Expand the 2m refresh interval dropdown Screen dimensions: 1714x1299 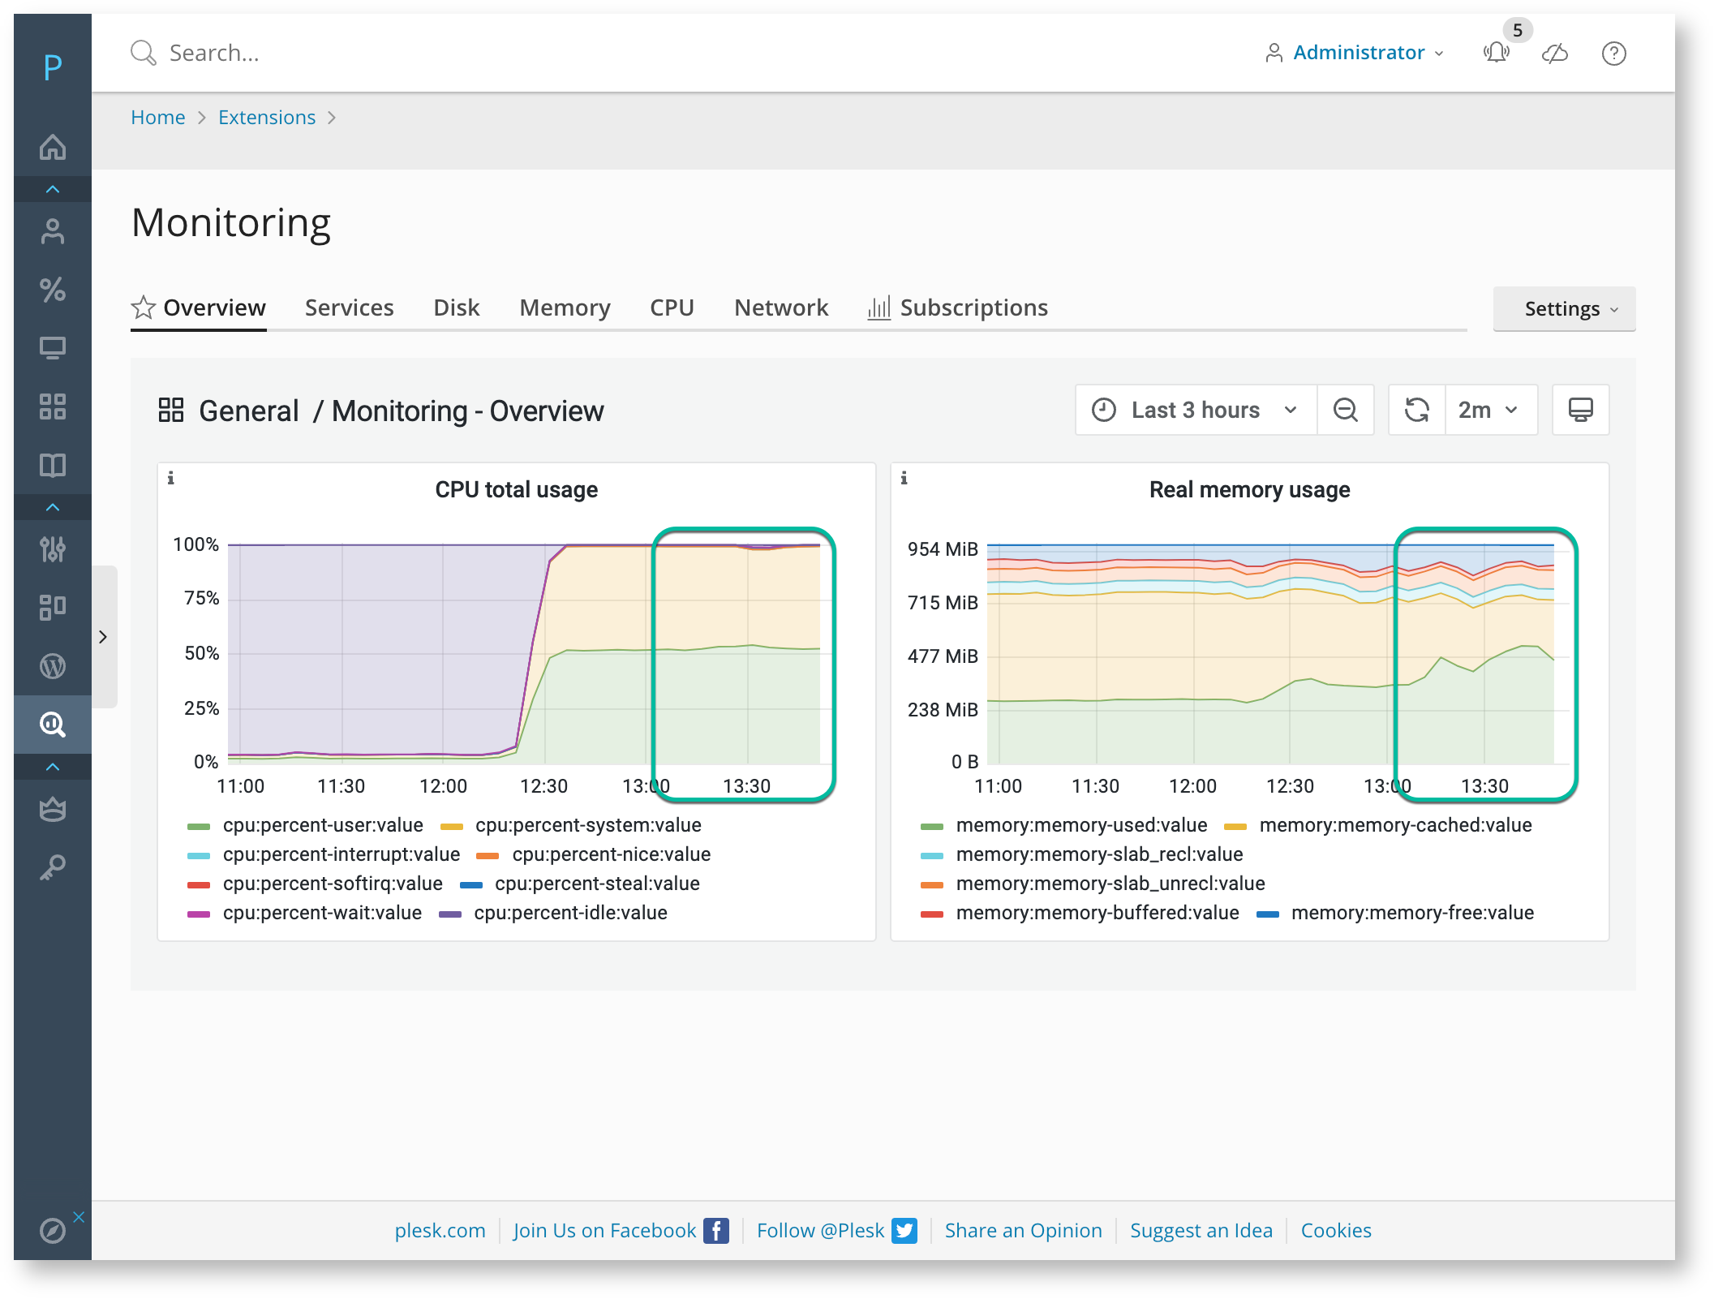coord(1490,410)
